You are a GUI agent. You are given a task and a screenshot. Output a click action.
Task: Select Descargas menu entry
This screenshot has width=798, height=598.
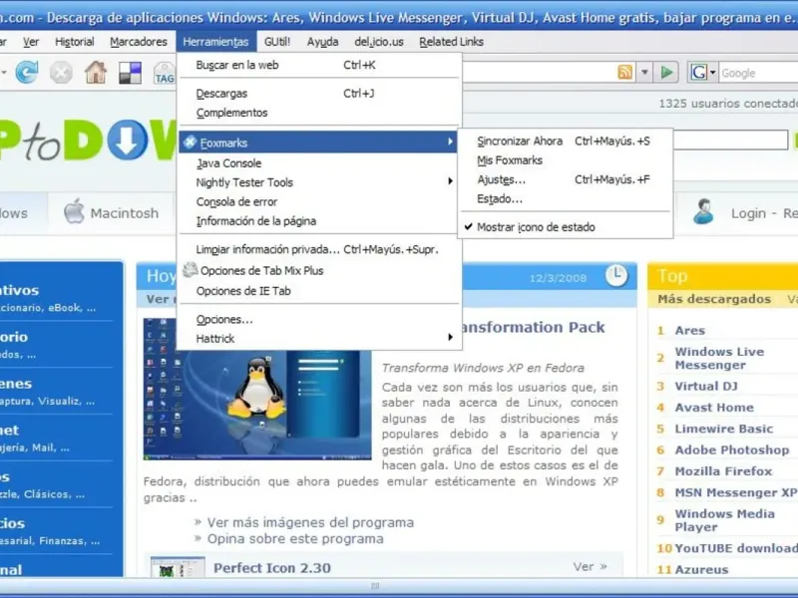pyautogui.click(x=318, y=93)
